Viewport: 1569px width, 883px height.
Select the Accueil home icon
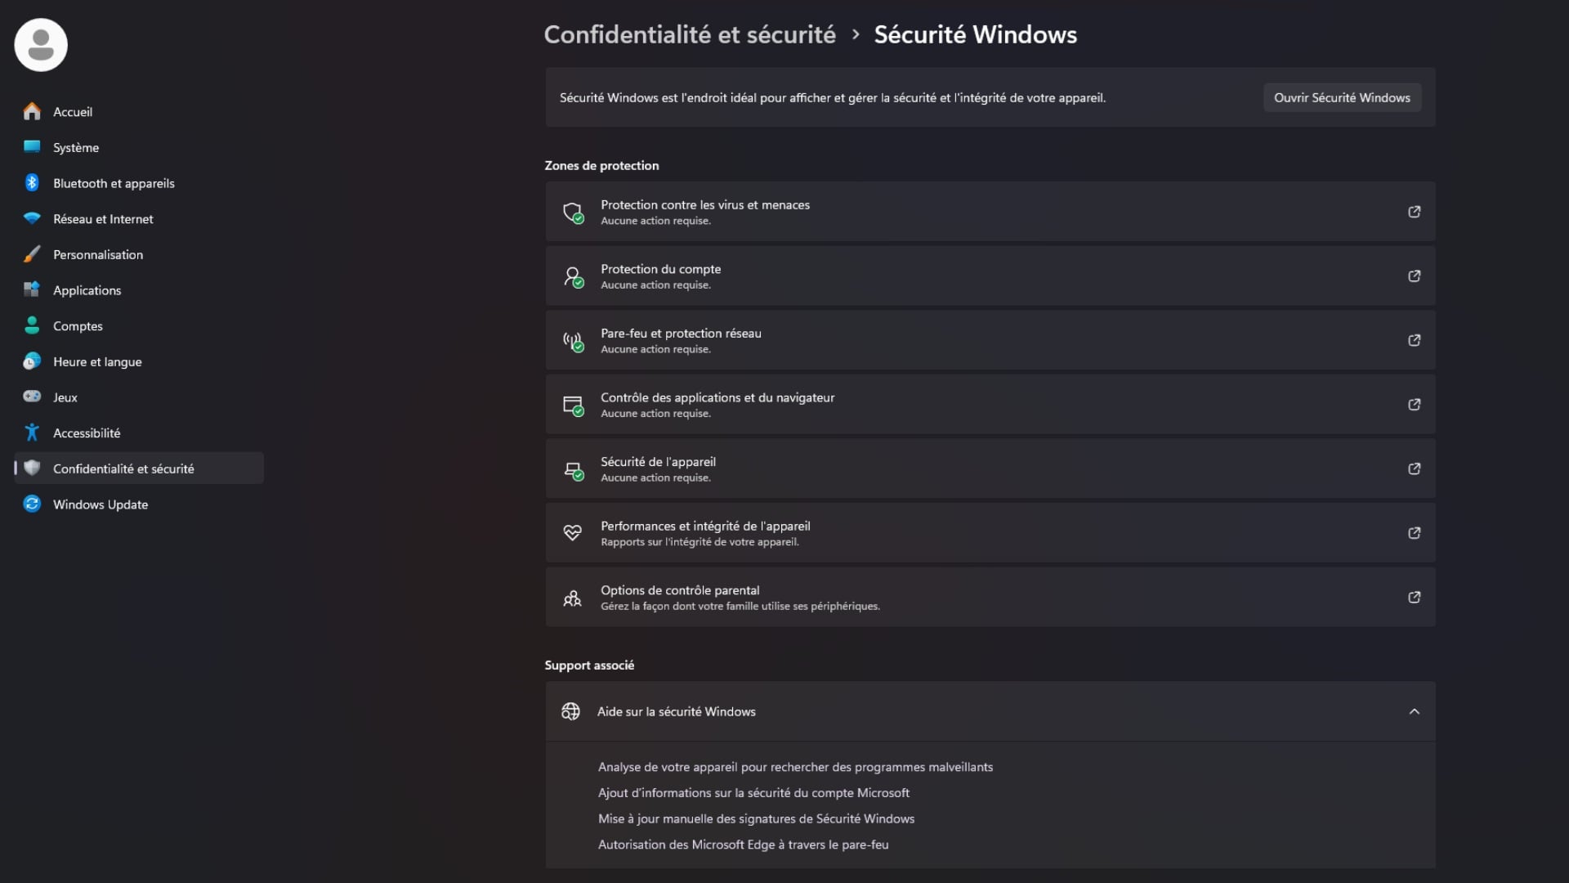[31, 111]
